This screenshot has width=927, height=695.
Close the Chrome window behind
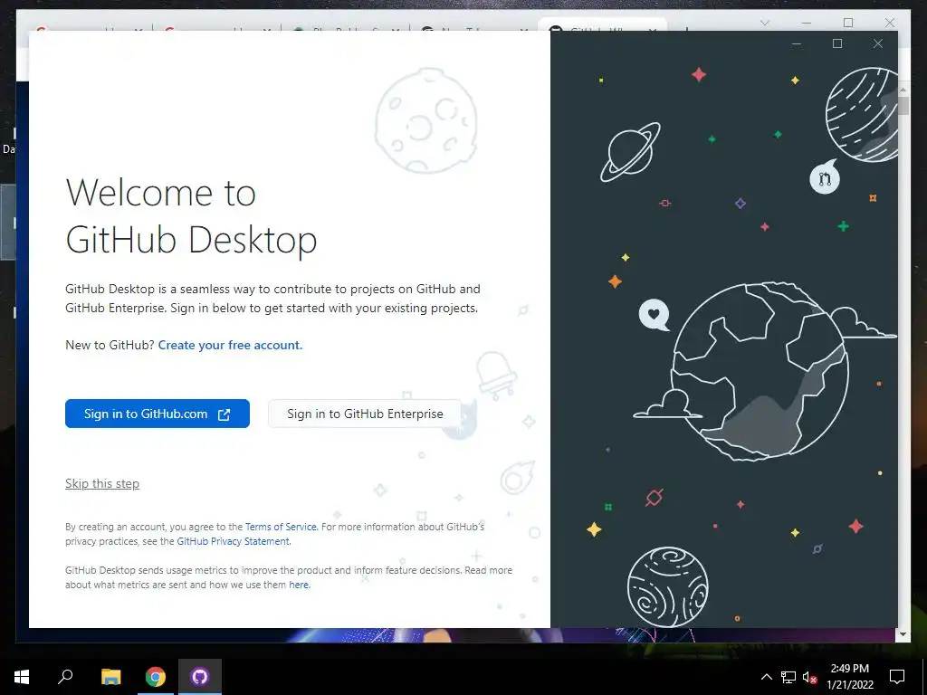[x=889, y=23]
